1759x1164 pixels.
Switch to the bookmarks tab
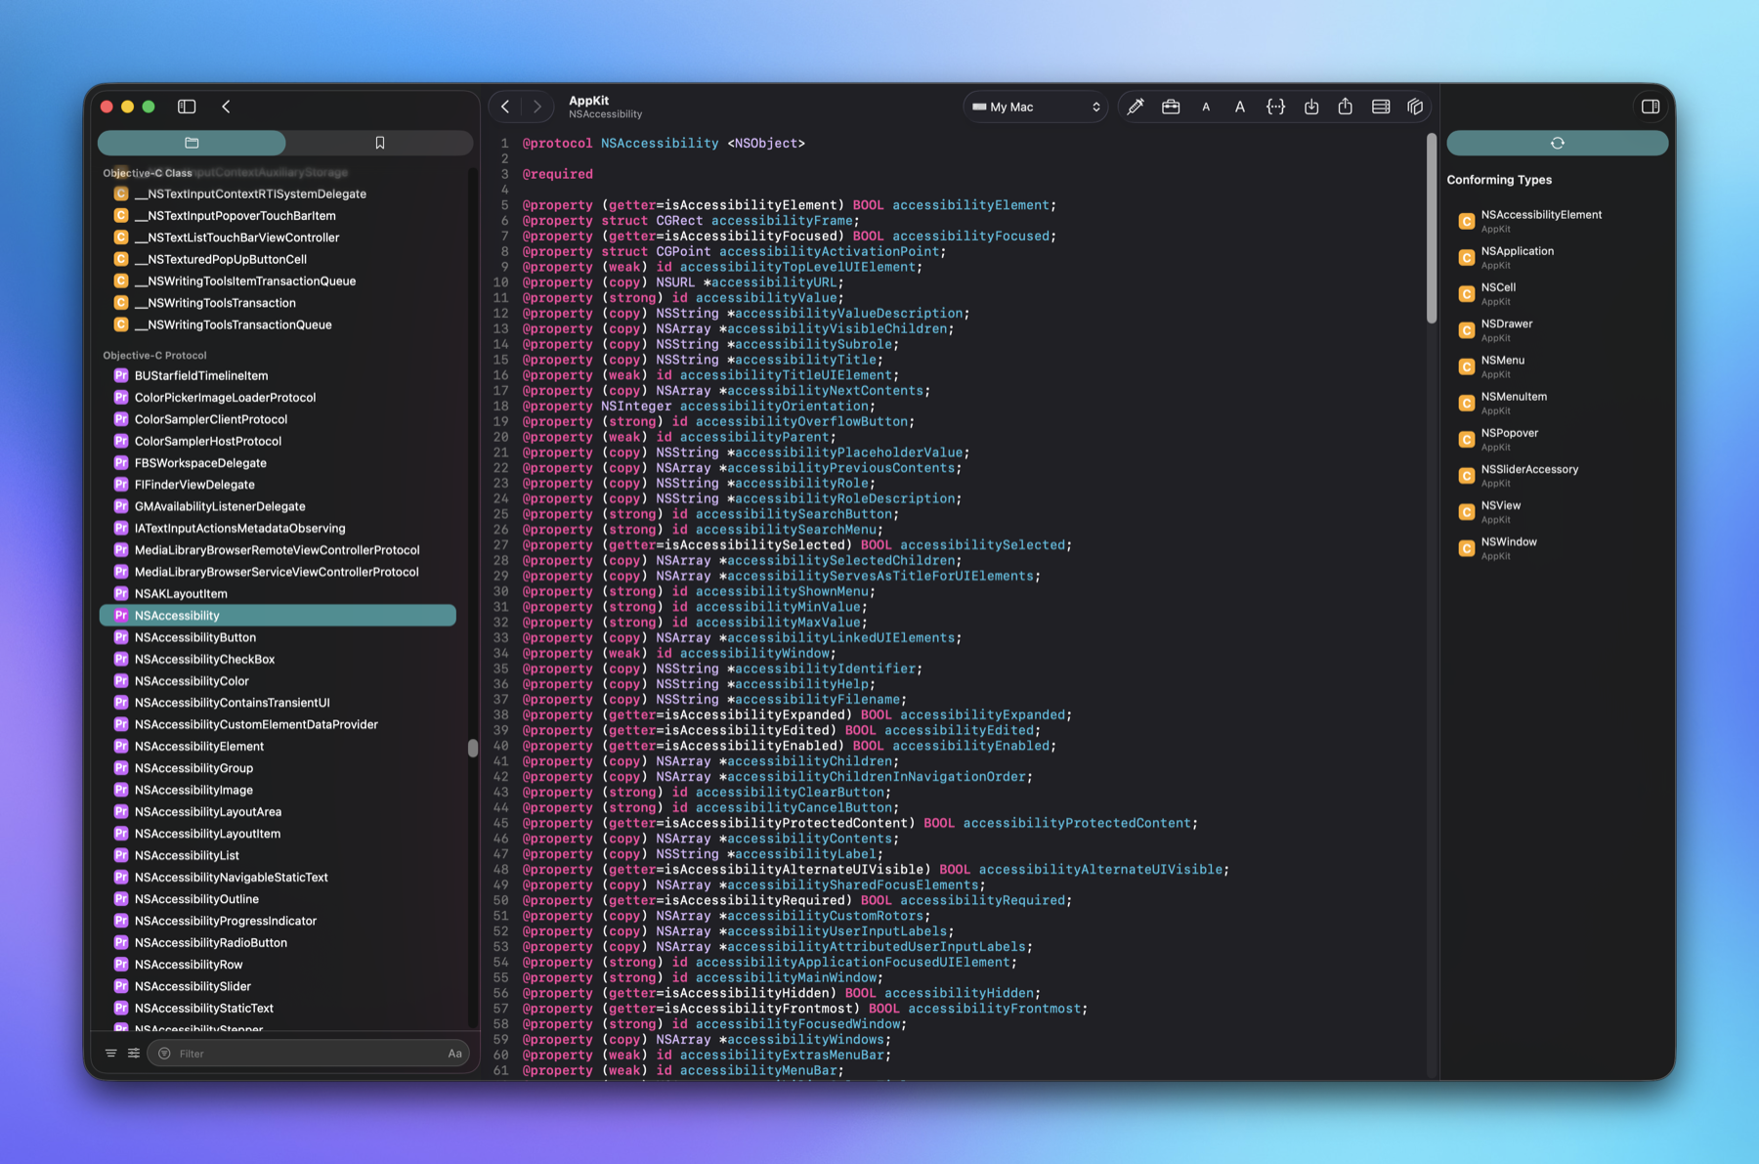[x=380, y=143]
